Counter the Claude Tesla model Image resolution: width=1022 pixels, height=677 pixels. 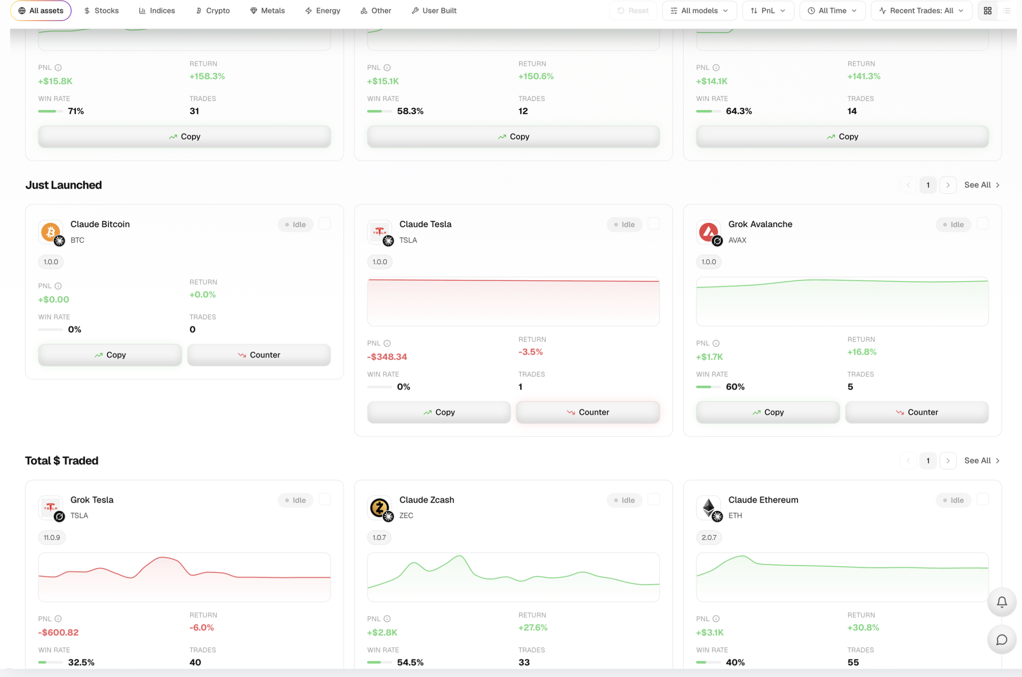[x=588, y=412]
